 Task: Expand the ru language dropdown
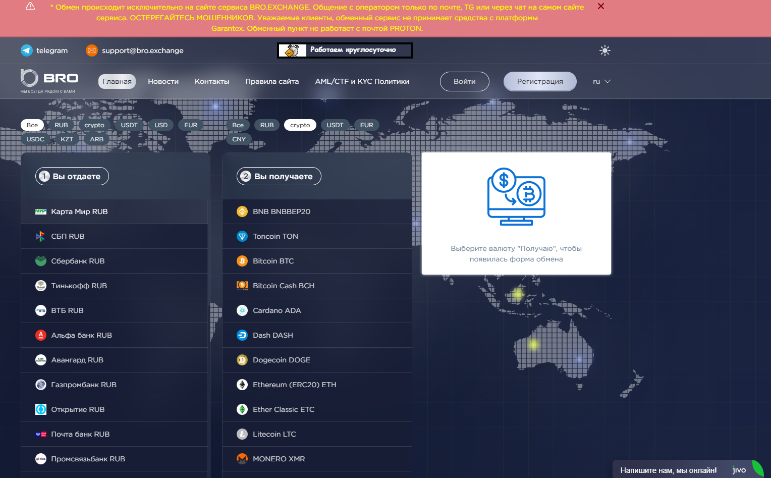(602, 81)
